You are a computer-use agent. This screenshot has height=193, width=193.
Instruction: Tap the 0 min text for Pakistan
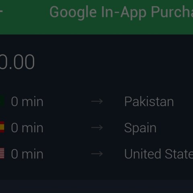[x=27, y=101]
